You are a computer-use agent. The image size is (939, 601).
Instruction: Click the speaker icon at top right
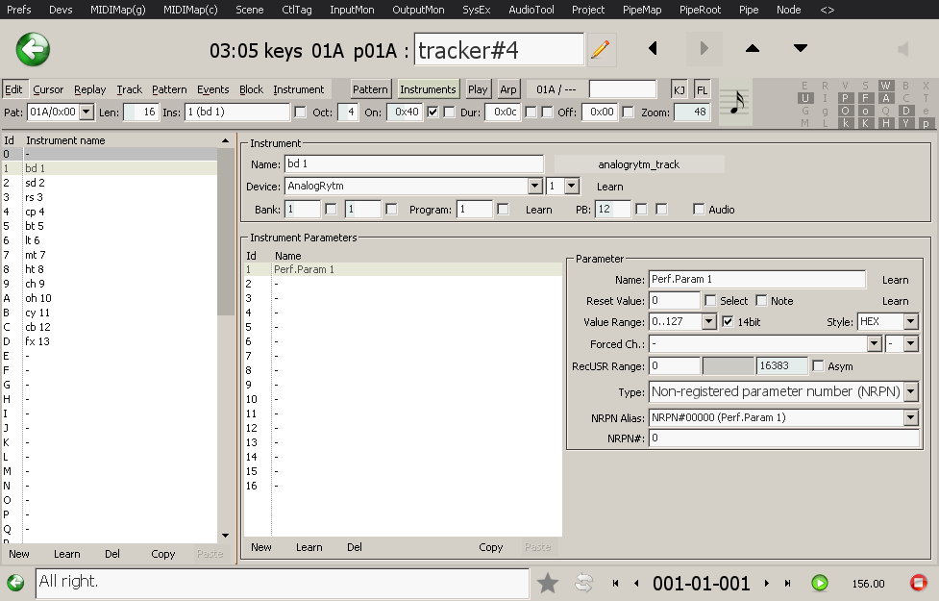(x=902, y=49)
